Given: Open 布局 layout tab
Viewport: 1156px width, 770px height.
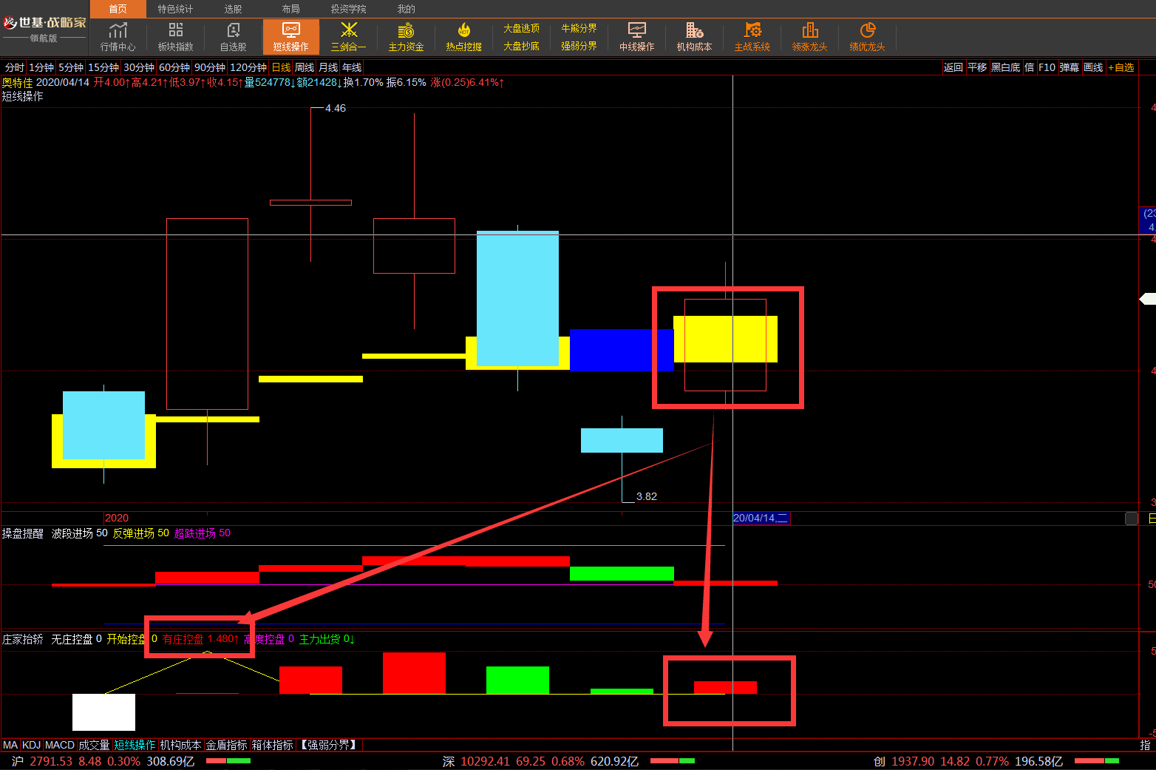Looking at the screenshot, I should (290, 9).
